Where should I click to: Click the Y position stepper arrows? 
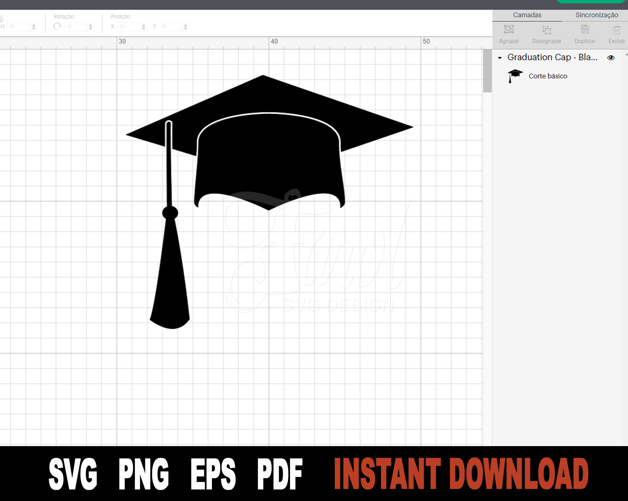185,27
